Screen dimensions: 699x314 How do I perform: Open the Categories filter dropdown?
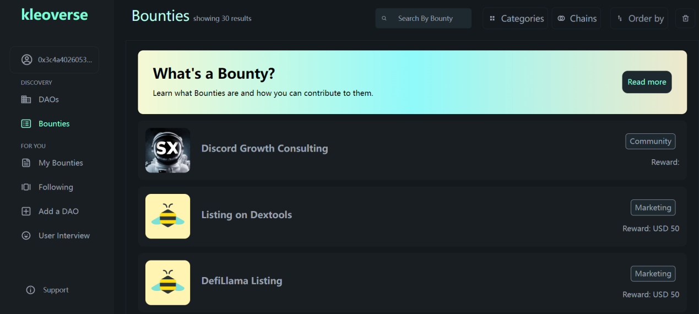click(x=516, y=18)
